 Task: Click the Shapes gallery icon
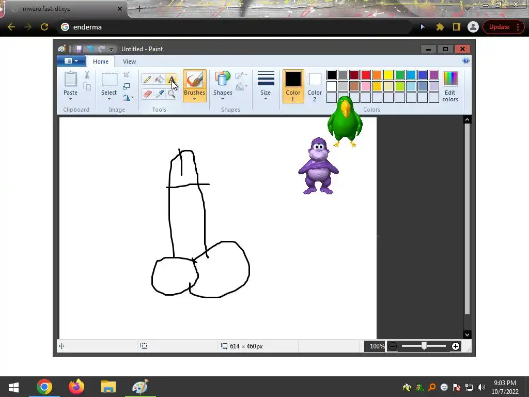pyautogui.click(x=223, y=80)
